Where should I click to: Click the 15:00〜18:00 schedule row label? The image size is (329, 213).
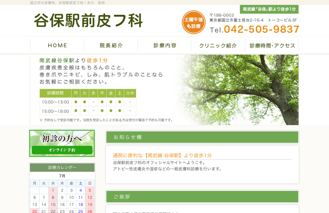[55, 111]
